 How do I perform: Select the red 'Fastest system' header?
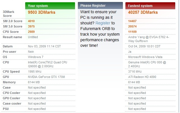coord(150,6)
